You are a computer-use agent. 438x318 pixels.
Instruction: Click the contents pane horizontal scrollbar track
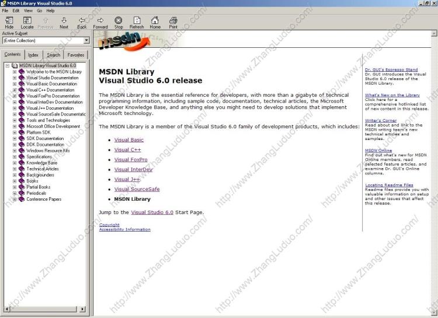coord(44,309)
